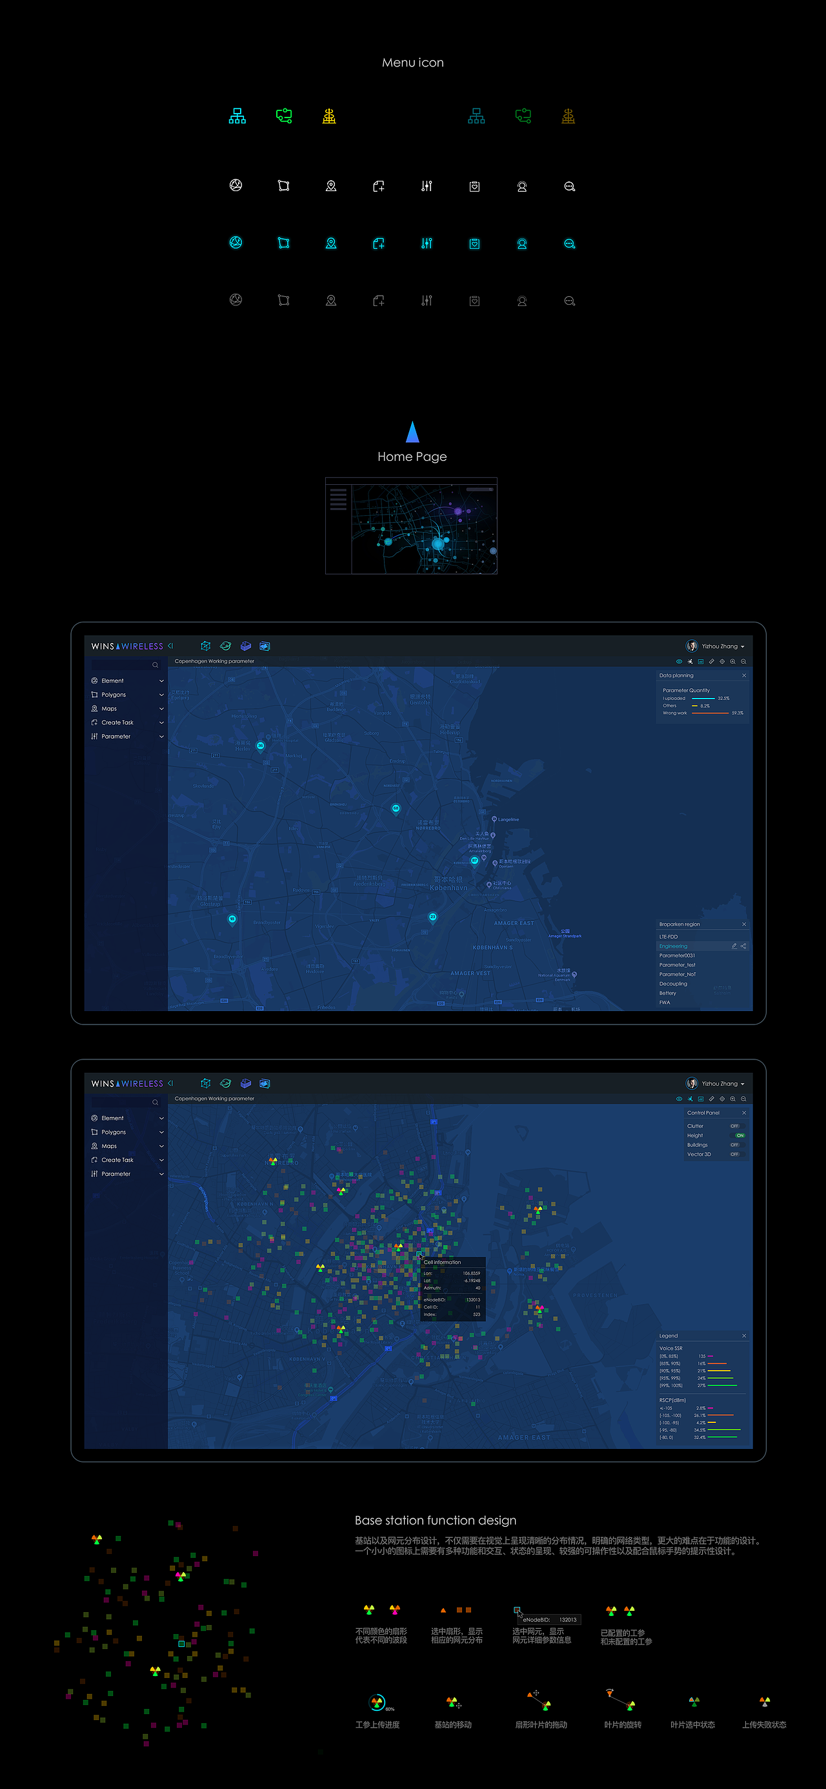Zoom out with the magnifier minus above Control Panel

[x=743, y=1099]
